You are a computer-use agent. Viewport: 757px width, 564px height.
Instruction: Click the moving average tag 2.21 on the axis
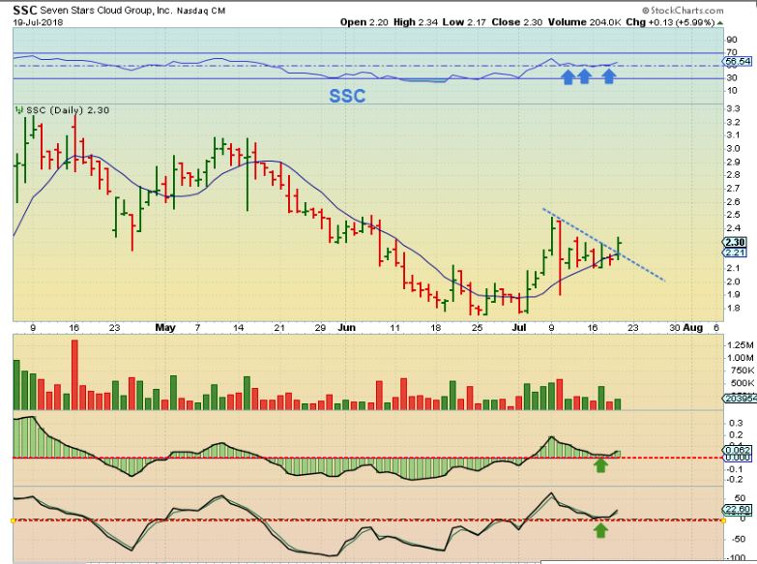click(735, 252)
